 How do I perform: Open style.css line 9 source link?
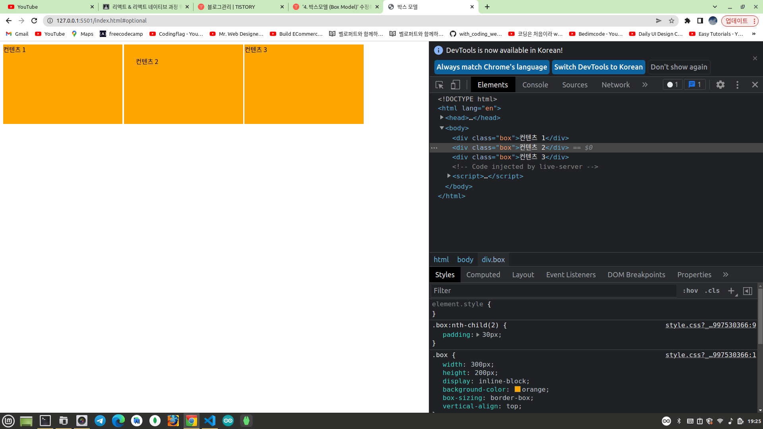coord(711,325)
